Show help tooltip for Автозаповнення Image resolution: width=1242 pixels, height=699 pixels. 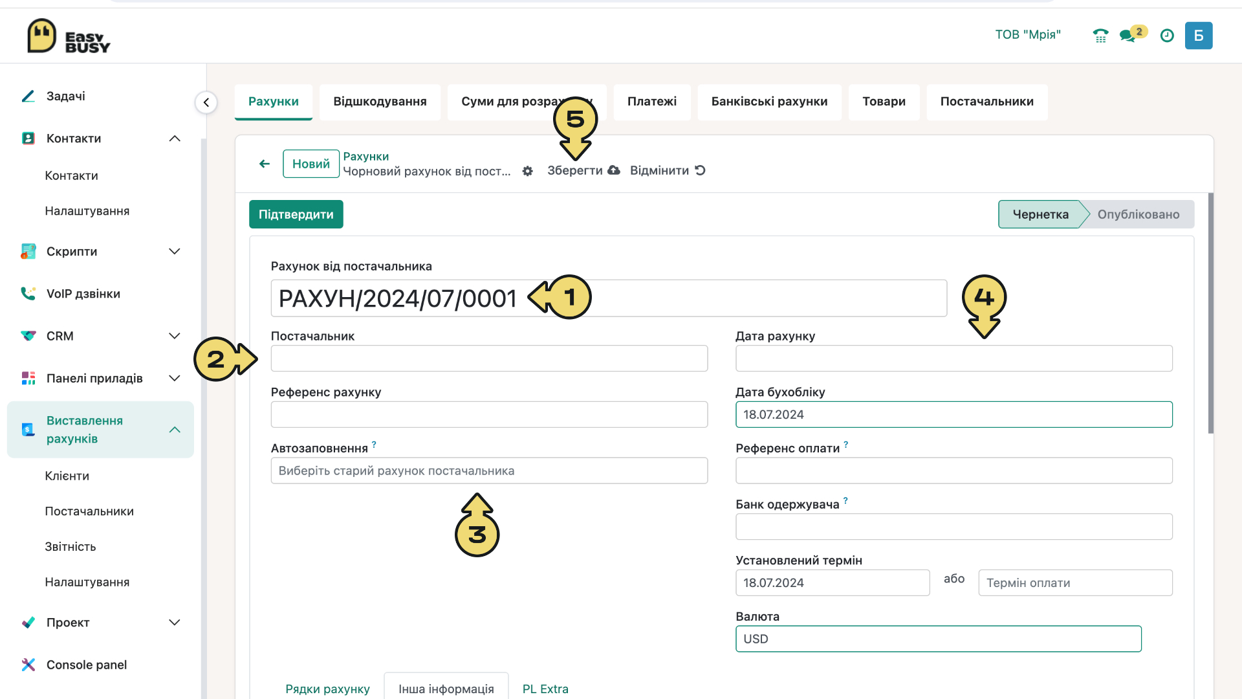pos(374,445)
